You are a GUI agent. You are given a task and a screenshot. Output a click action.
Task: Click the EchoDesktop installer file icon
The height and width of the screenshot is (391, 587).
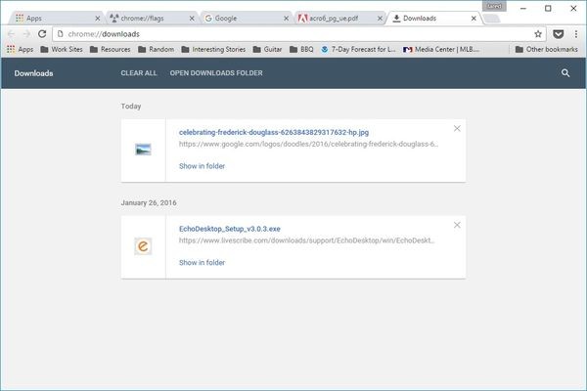tap(143, 246)
